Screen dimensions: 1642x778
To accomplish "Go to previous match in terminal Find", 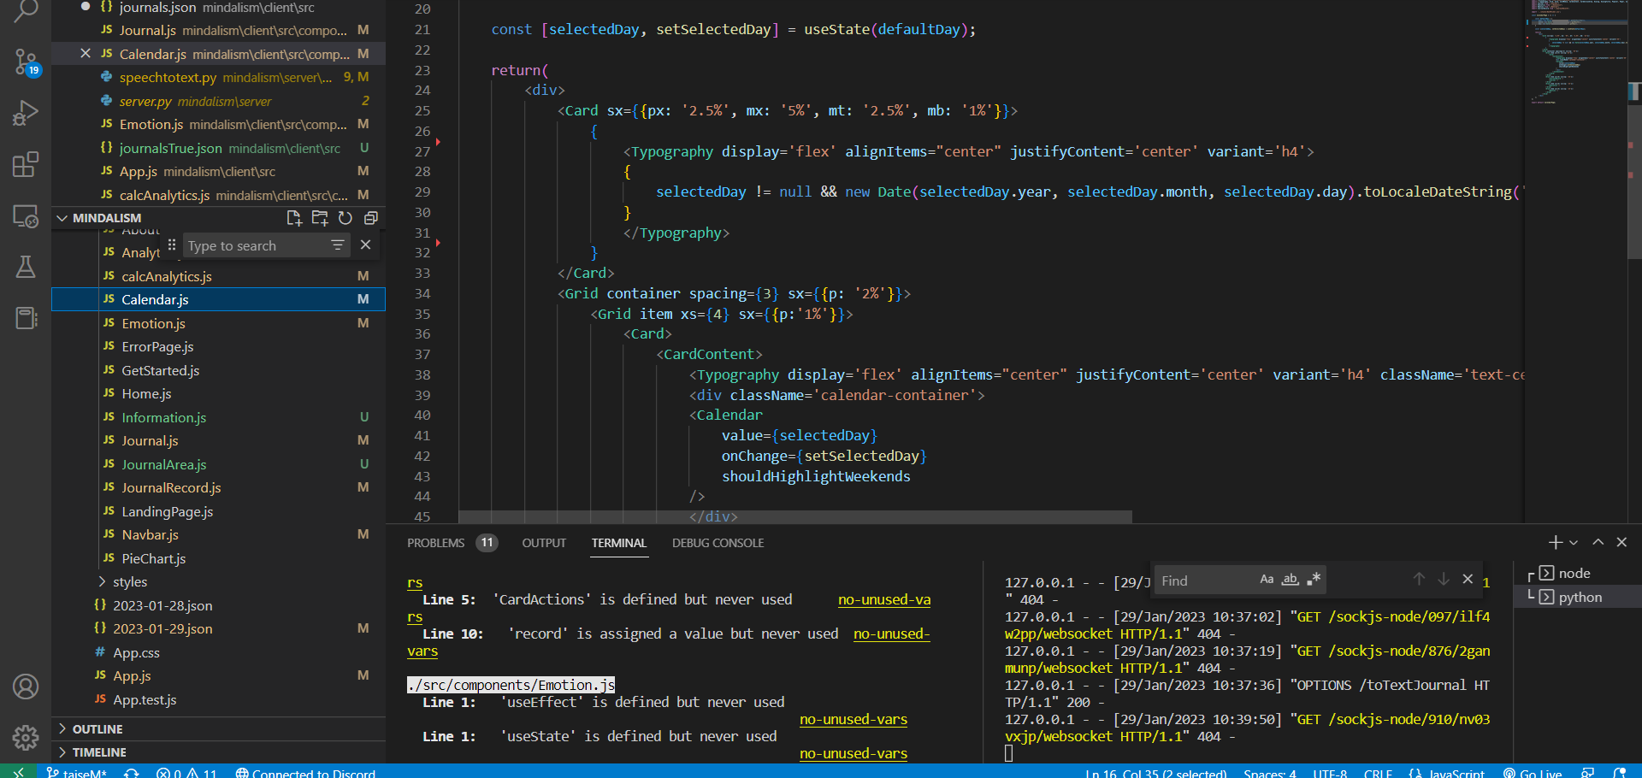I will click(x=1419, y=579).
